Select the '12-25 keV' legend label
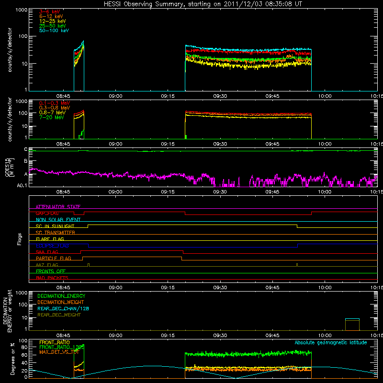Viewport: 383px width, 383px height. coord(53,21)
